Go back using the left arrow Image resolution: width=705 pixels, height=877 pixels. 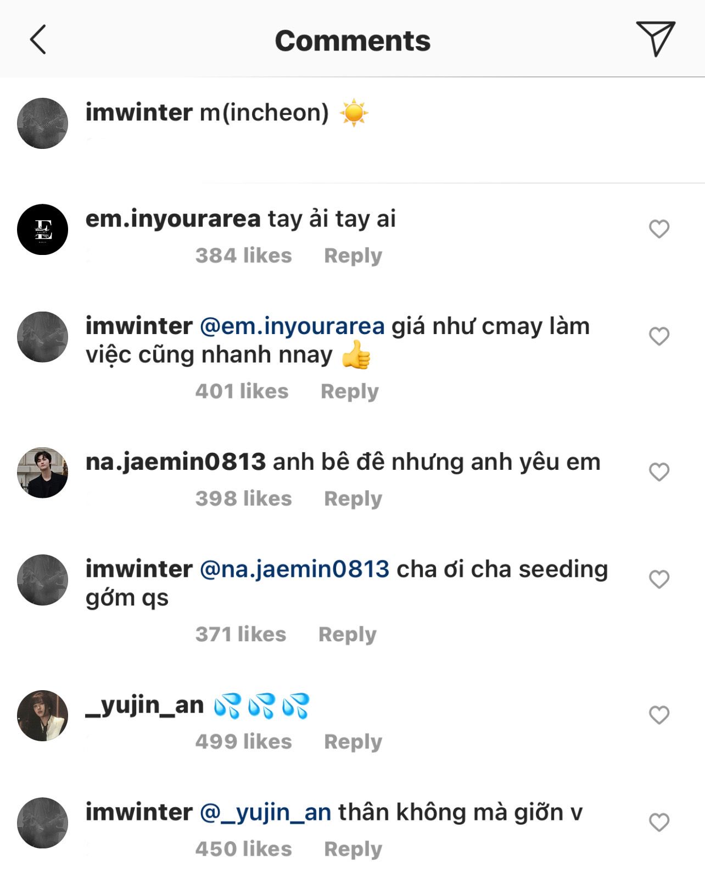pos(38,40)
